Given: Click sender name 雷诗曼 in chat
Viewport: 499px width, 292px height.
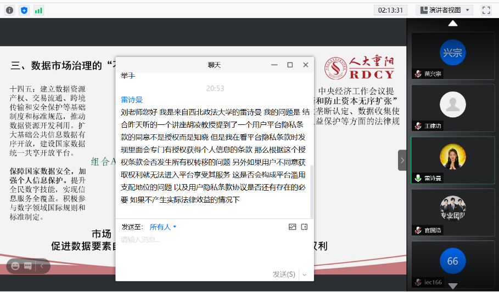Looking at the screenshot, I should 132,100.
